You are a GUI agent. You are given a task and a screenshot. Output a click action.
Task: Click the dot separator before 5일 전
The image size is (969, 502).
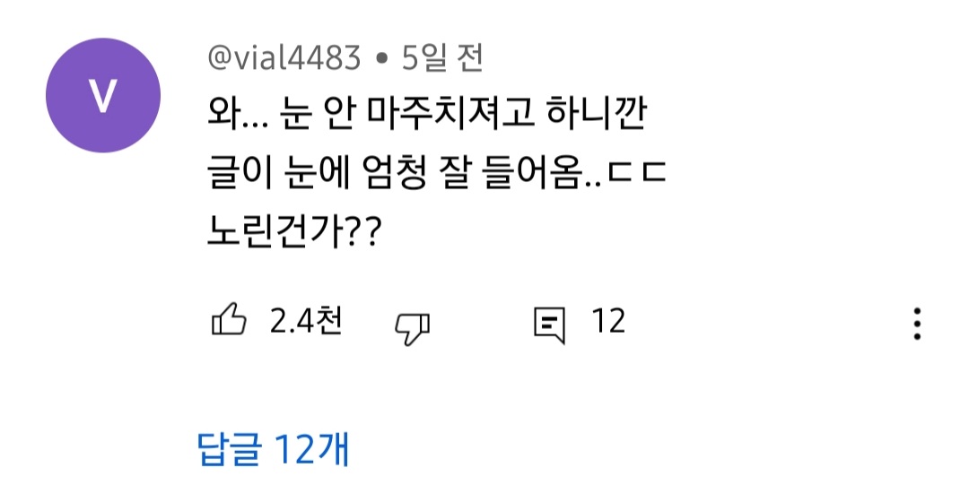click(x=382, y=61)
